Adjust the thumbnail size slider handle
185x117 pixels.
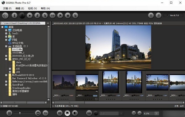click(20, 113)
